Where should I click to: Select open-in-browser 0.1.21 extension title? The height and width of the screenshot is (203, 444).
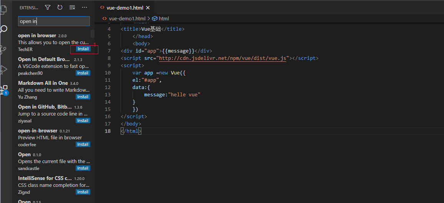click(38, 130)
